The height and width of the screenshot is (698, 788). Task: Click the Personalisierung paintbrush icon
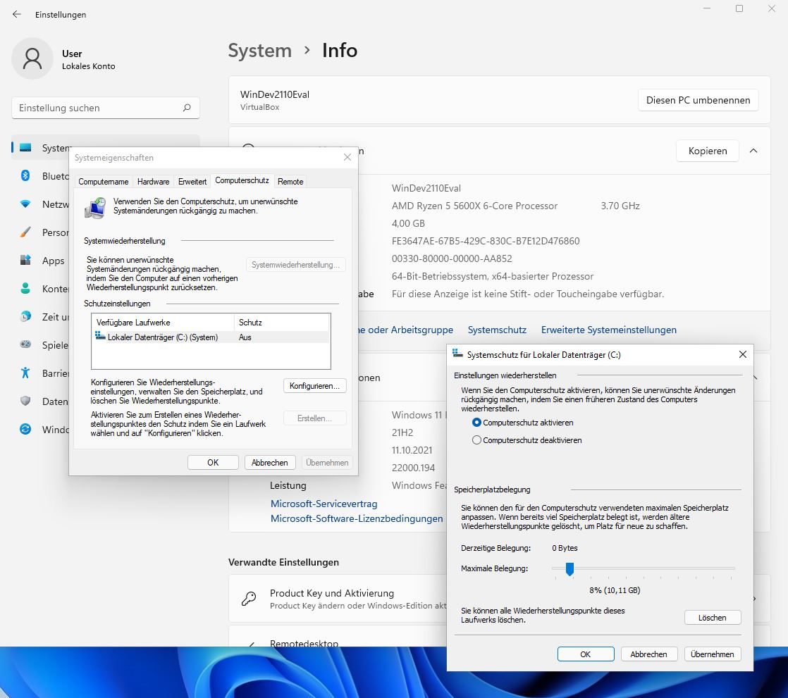[25, 232]
